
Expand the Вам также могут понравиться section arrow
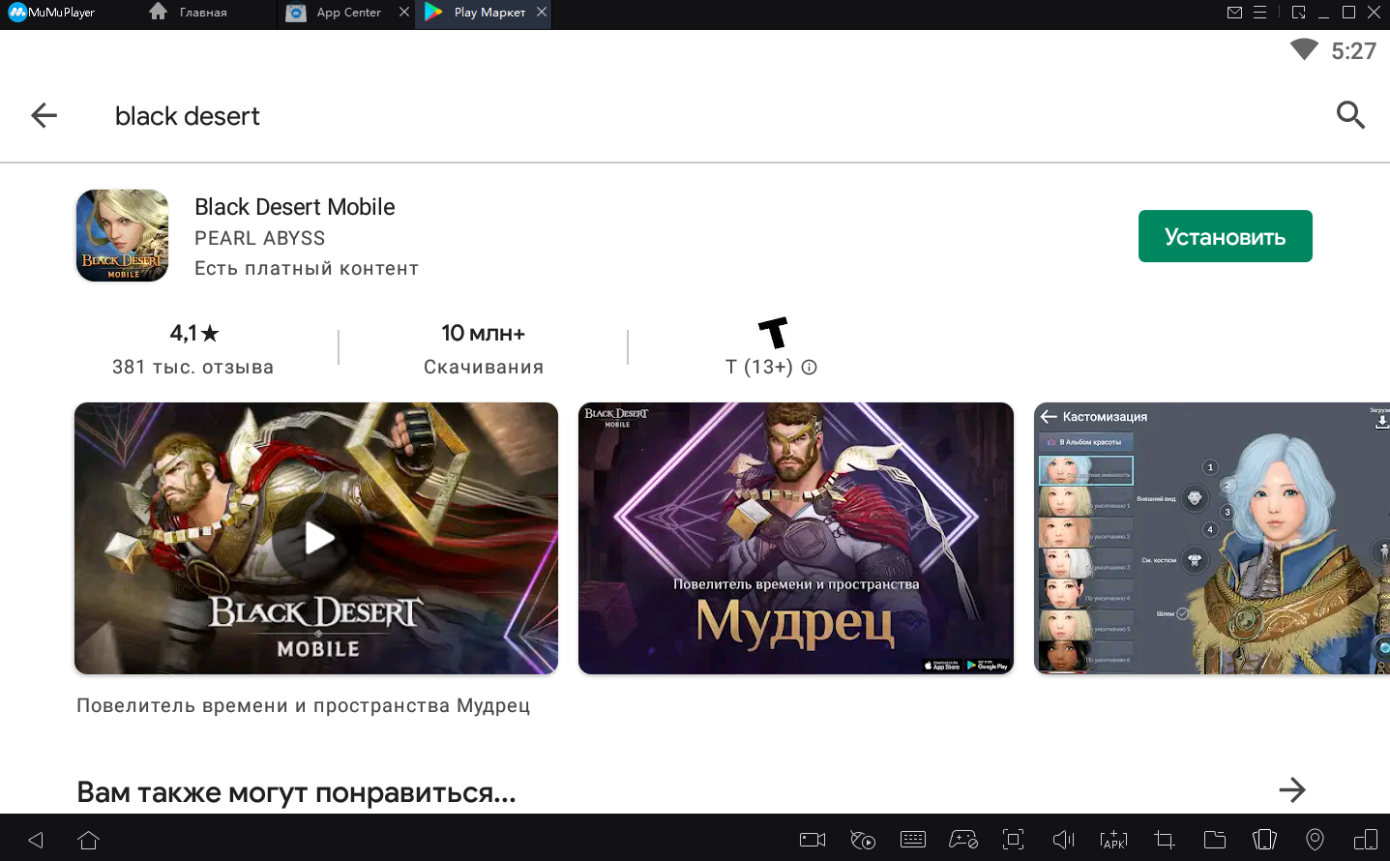[1291, 790]
